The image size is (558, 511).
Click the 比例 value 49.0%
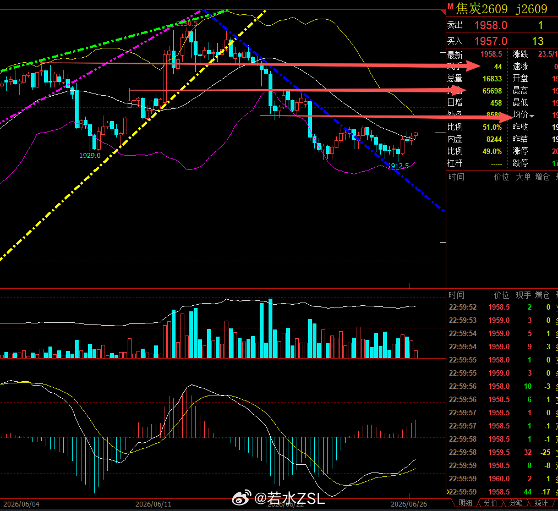coord(492,151)
